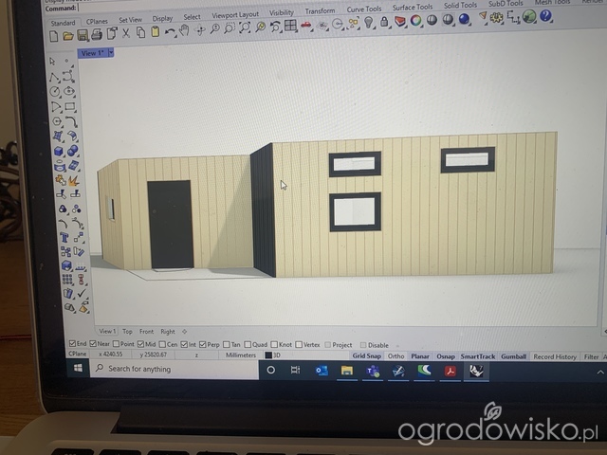
Task: Click the New file icon
Action: 54,37
